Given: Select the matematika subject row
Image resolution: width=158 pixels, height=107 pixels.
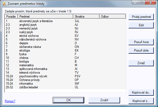Looking at the screenshot, I should click(x=65, y=65).
